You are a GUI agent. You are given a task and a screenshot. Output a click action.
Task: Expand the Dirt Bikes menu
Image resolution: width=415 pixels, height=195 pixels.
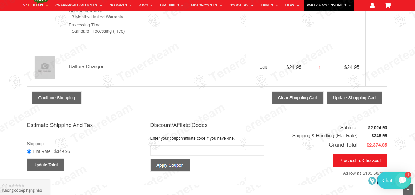click(172, 5)
